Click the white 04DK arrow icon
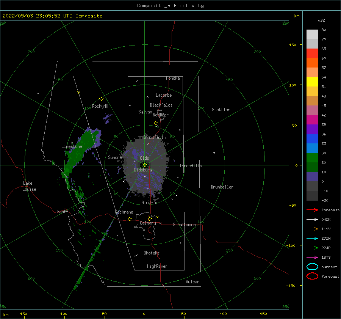Viewport: 341px width, 319px height. pos(312,219)
